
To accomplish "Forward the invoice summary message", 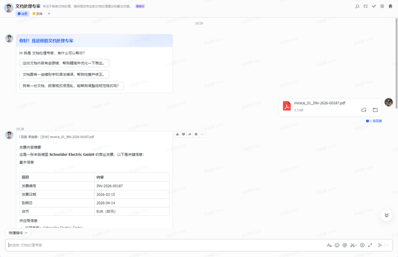I will point(190,134).
